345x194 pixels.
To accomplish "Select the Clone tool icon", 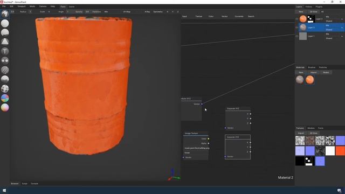I will point(5,60).
